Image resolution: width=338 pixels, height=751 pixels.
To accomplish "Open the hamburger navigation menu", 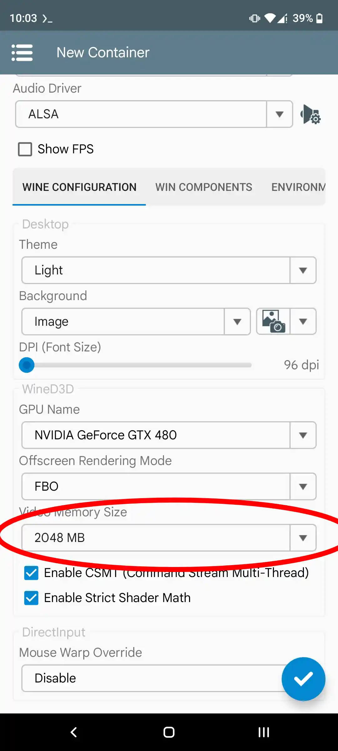I will tap(22, 53).
